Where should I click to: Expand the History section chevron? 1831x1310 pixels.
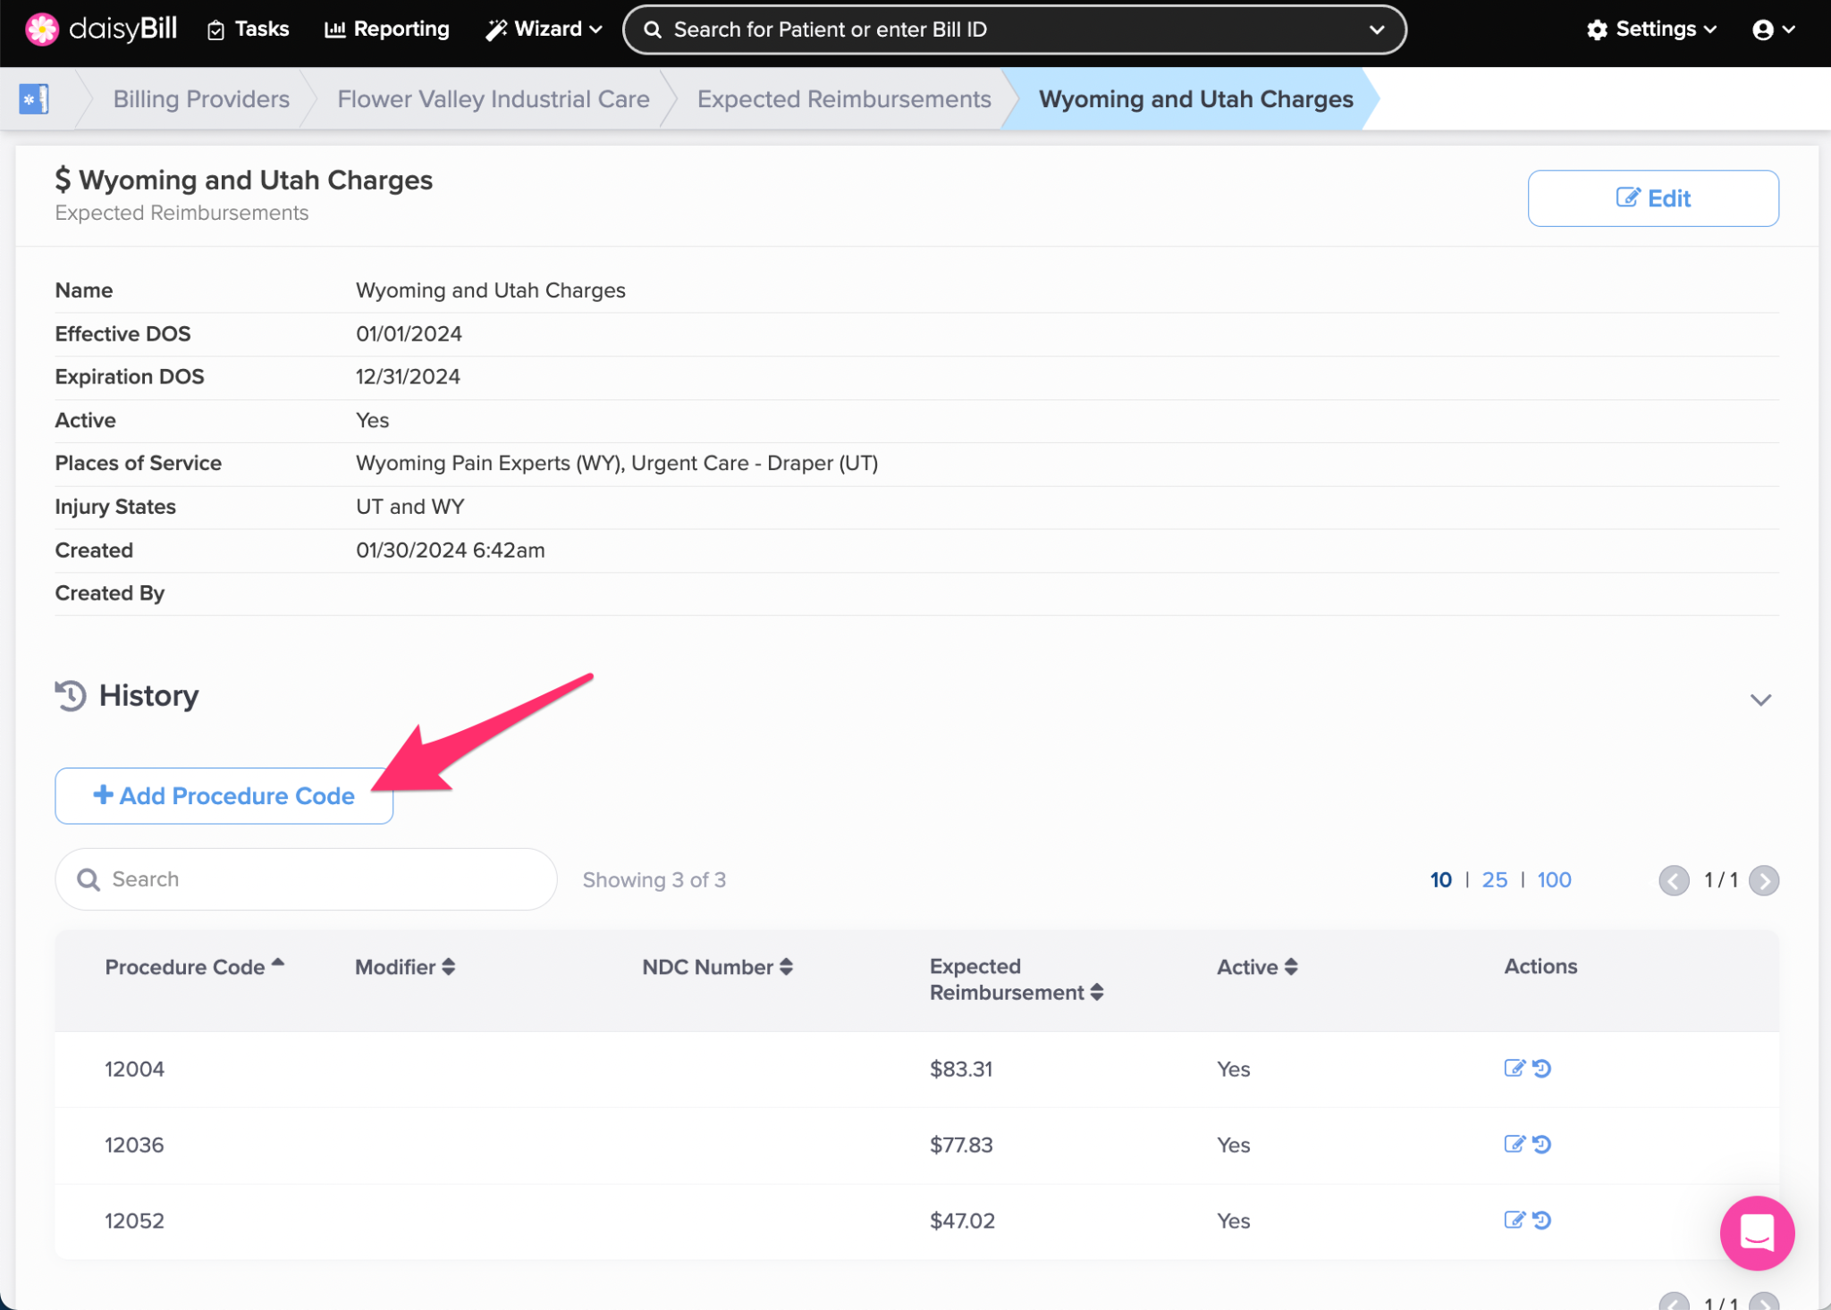1759,699
